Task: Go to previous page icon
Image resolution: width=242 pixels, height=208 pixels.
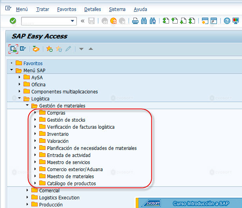Action: coord(175,21)
